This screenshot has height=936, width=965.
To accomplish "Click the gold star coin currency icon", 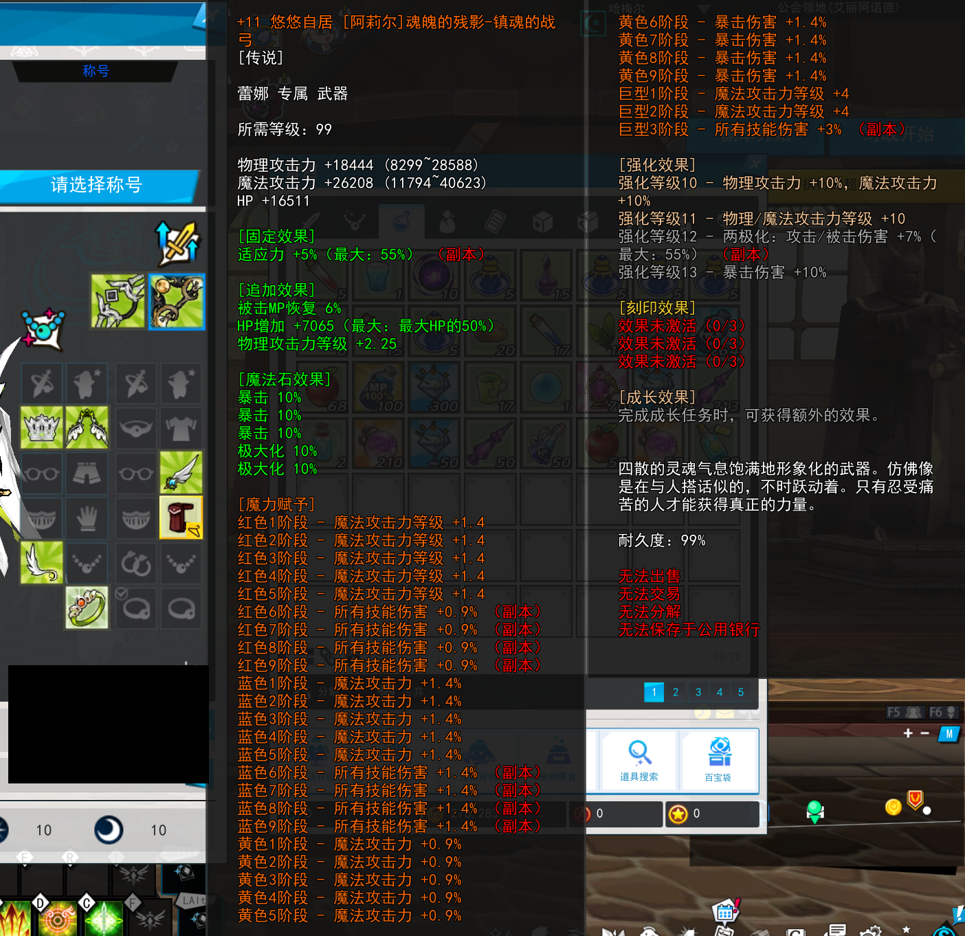I will pyautogui.click(x=678, y=814).
